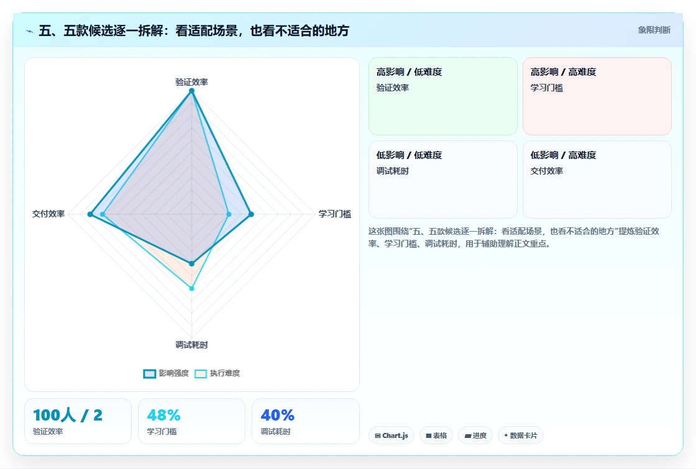
Task: Select the 低影响 / 低难度 quadrant card
Action: pos(443,180)
